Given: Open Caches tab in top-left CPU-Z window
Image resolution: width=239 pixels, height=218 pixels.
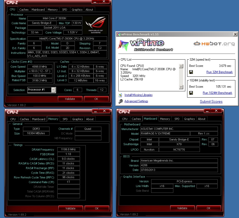Looking at the screenshot, I should (24, 10).
